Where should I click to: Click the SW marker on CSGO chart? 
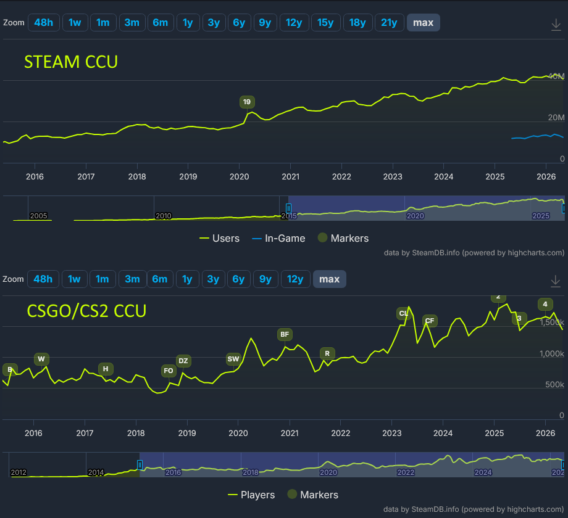233,359
